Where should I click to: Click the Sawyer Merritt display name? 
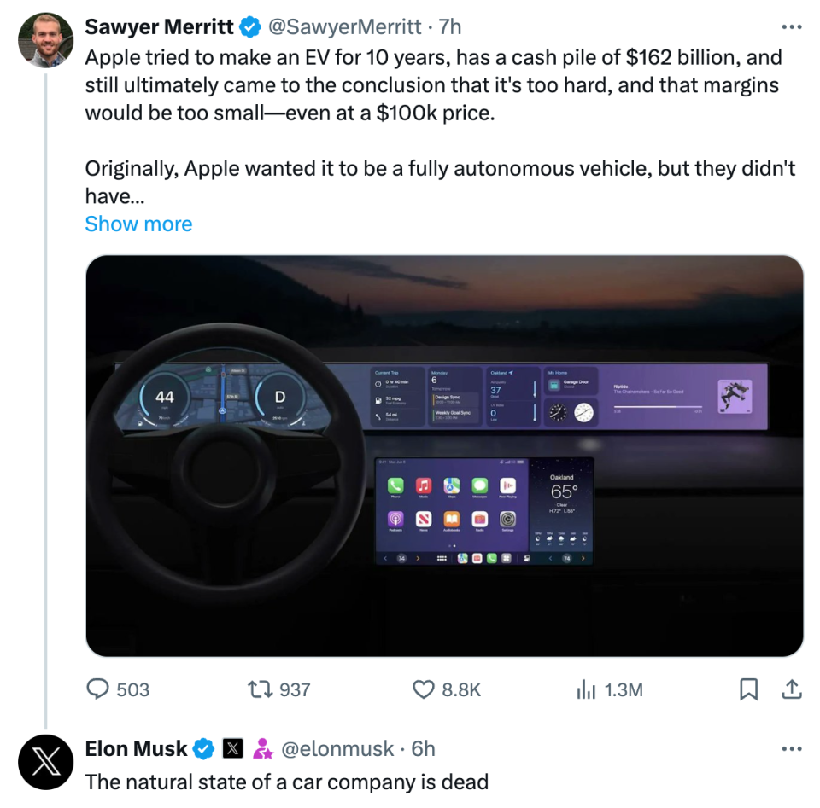[159, 27]
